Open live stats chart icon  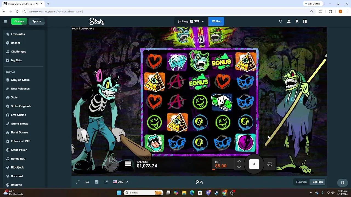coord(97,182)
